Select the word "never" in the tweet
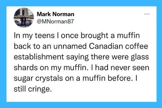This screenshot has height=108, width=162. pos(120,68)
